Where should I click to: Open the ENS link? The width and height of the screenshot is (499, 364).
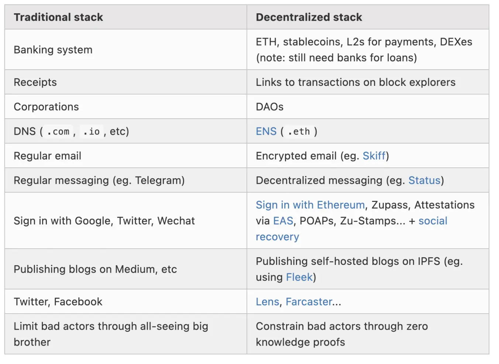click(266, 132)
